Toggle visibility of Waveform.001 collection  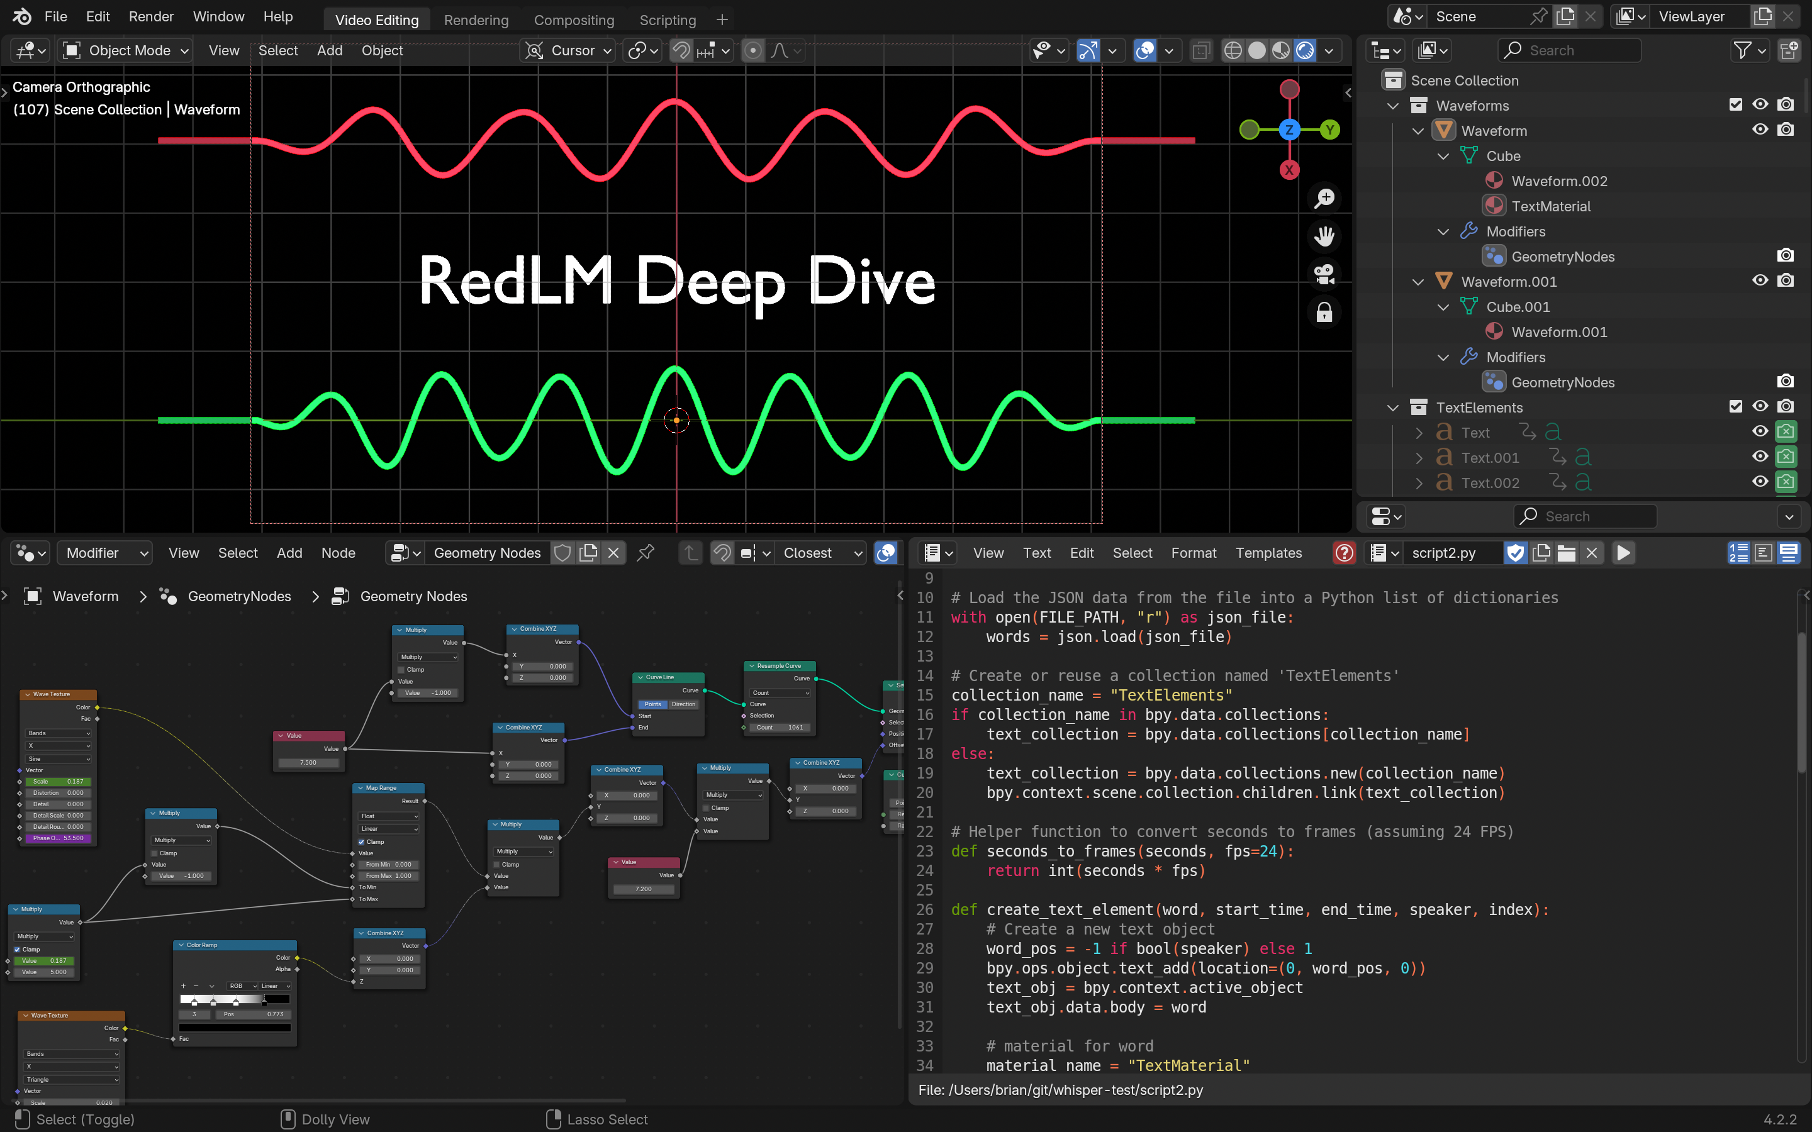[x=1760, y=280]
